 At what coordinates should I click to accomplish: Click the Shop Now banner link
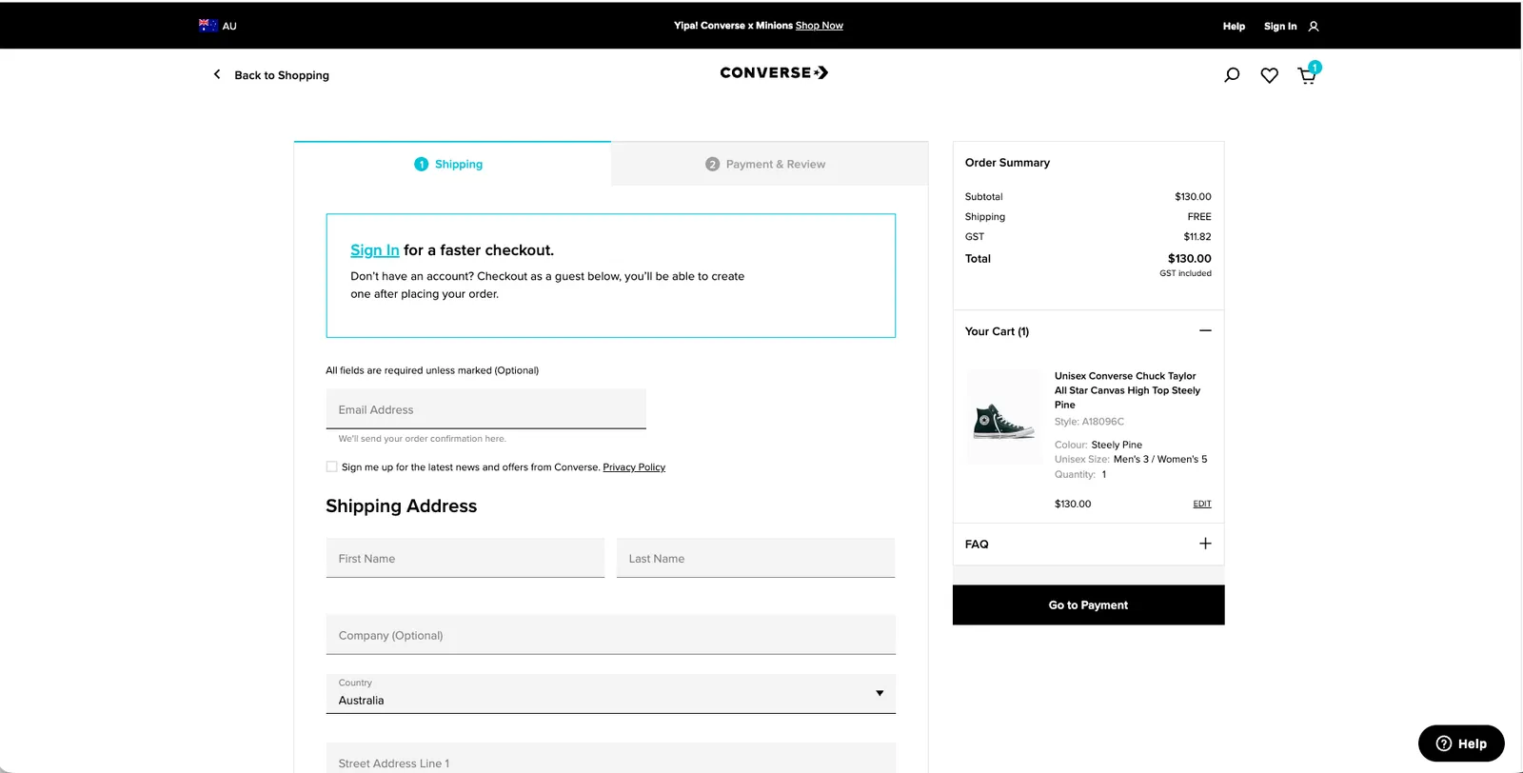[820, 26]
